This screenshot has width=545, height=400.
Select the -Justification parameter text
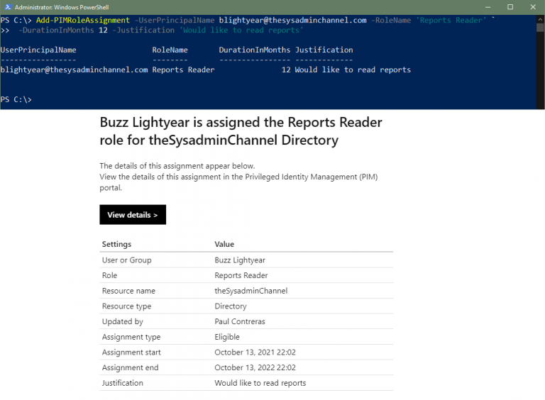click(143, 30)
